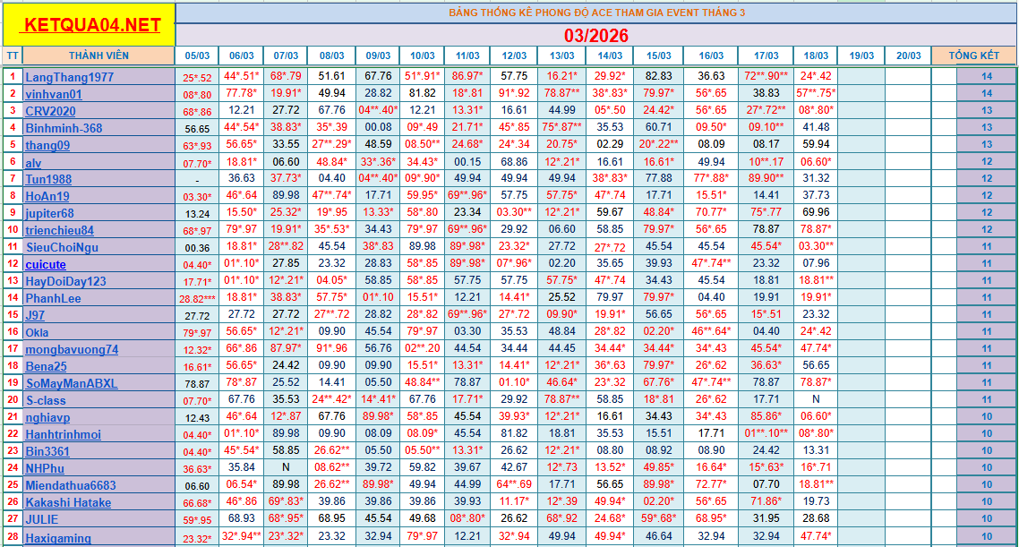Screen dimensions: 1019x547
Task: Select the empty 20/03 column header
Action: [908, 56]
